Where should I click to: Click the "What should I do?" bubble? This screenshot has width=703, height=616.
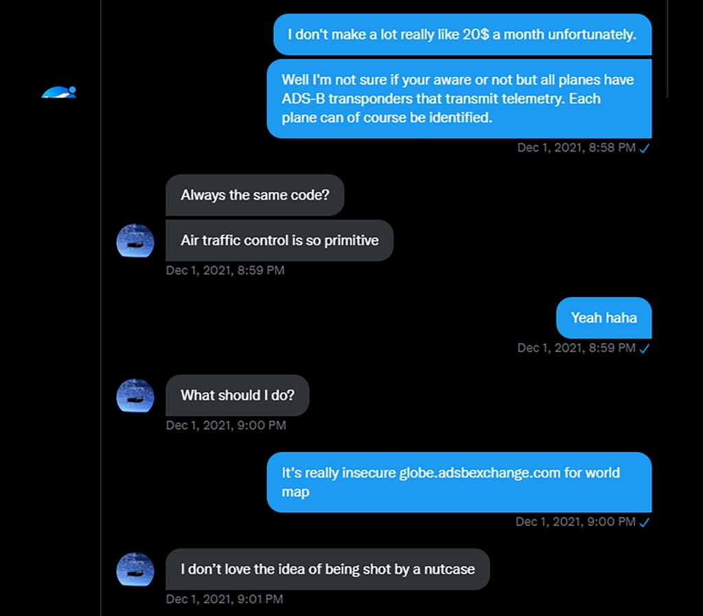click(x=238, y=395)
